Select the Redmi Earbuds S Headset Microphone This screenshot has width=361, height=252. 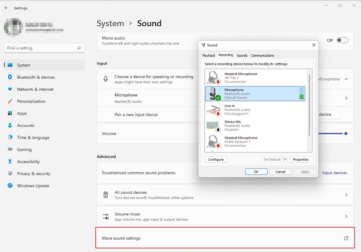[255, 142]
